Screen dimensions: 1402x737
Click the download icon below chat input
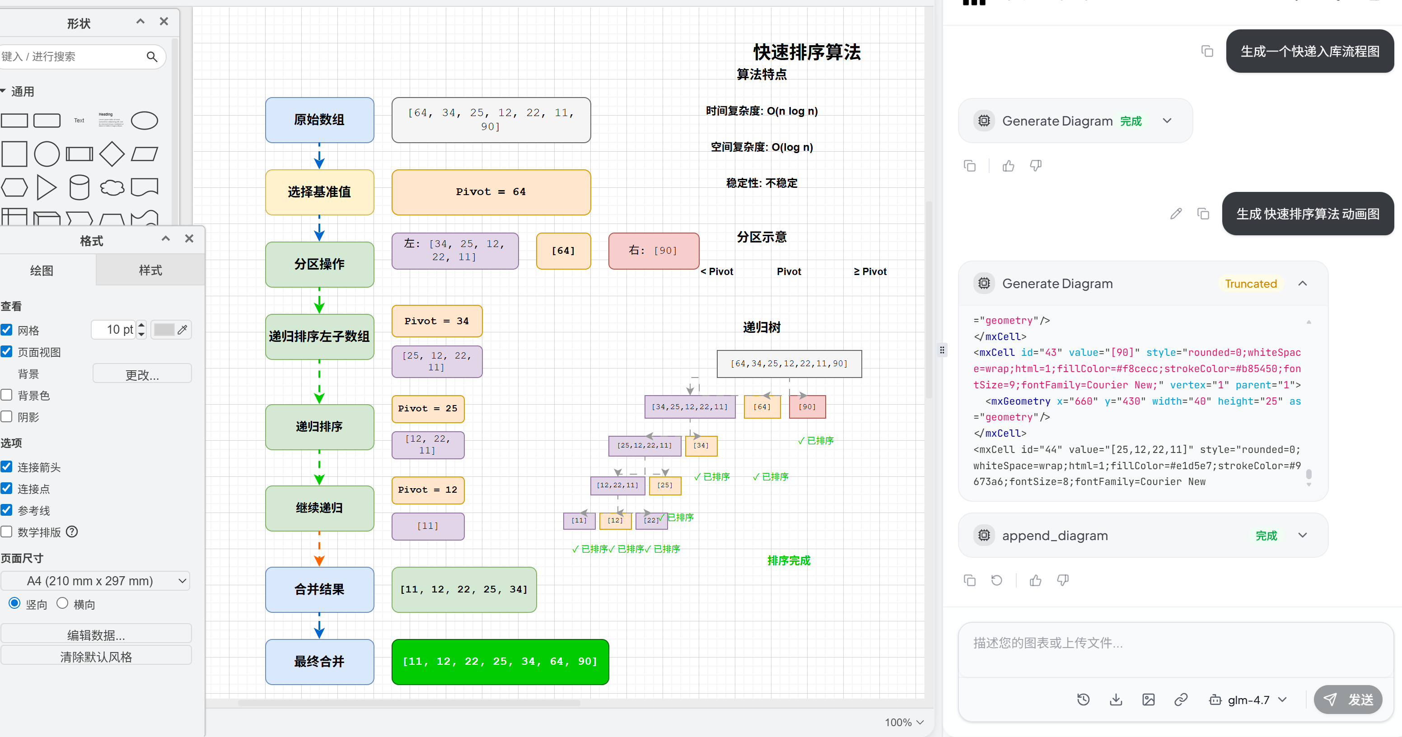coord(1116,700)
